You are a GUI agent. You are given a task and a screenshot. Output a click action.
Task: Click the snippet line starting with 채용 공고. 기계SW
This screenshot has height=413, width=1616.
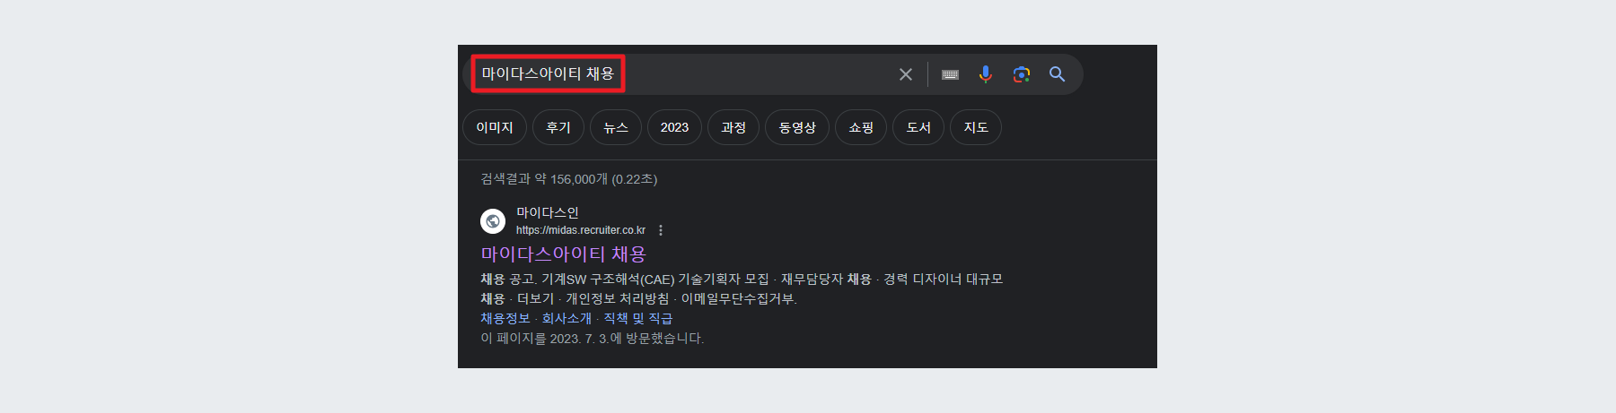(x=742, y=279)
